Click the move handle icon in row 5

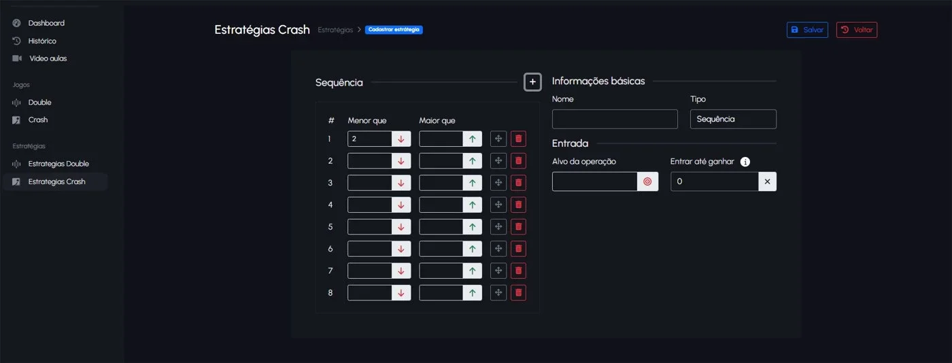click(498, 227)
